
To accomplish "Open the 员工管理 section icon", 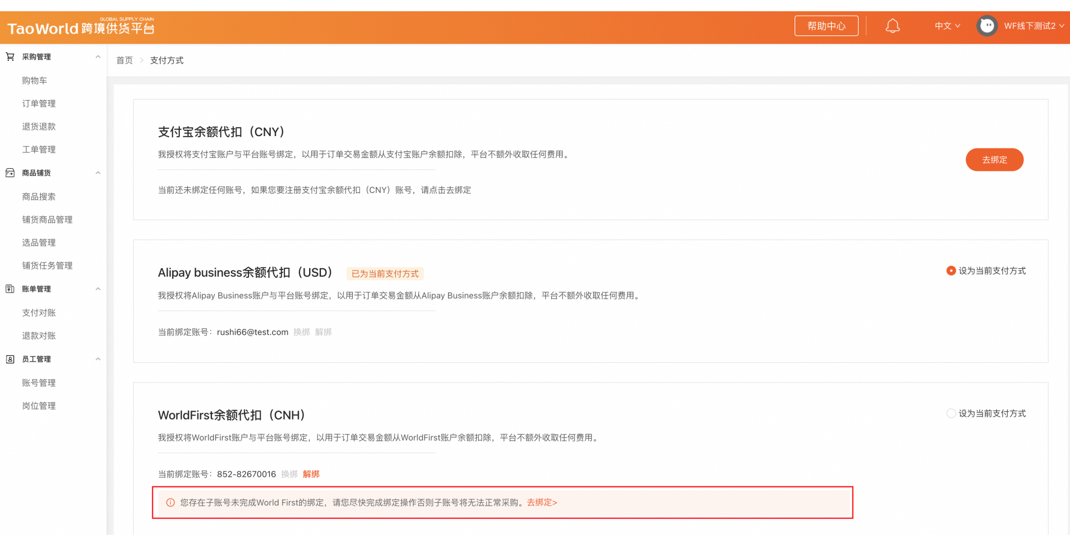I will coord(10,359).
